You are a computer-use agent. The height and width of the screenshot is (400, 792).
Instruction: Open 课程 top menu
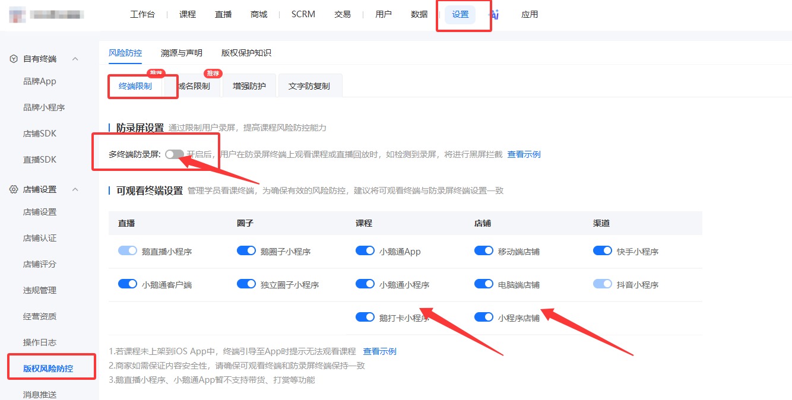[x=188, y=14]
